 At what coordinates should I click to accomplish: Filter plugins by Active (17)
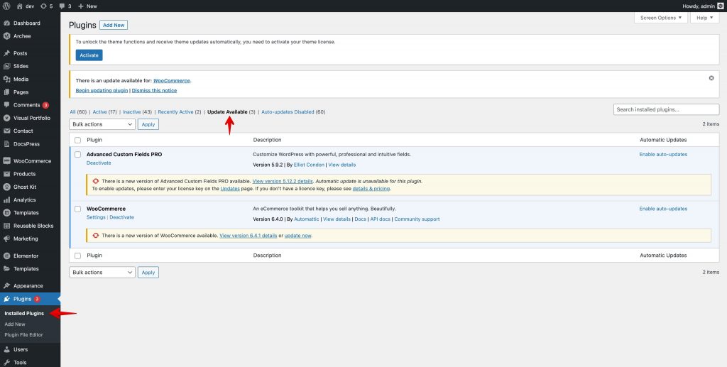(x=105, y=112)
